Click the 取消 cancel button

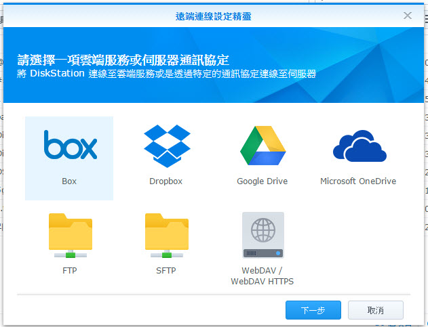click(376, 310)
